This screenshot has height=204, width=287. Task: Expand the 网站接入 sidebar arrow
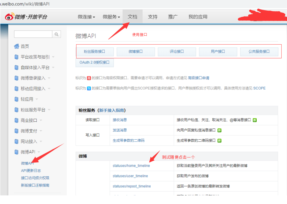(41, 141)
